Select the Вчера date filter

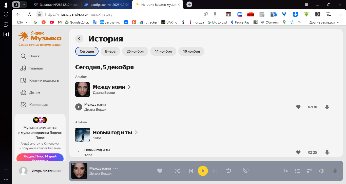[x=110, y=51]
